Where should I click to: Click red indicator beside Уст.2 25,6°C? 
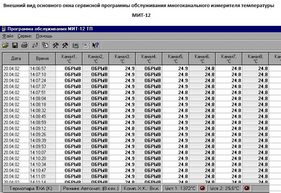click(x=247, y=188)
